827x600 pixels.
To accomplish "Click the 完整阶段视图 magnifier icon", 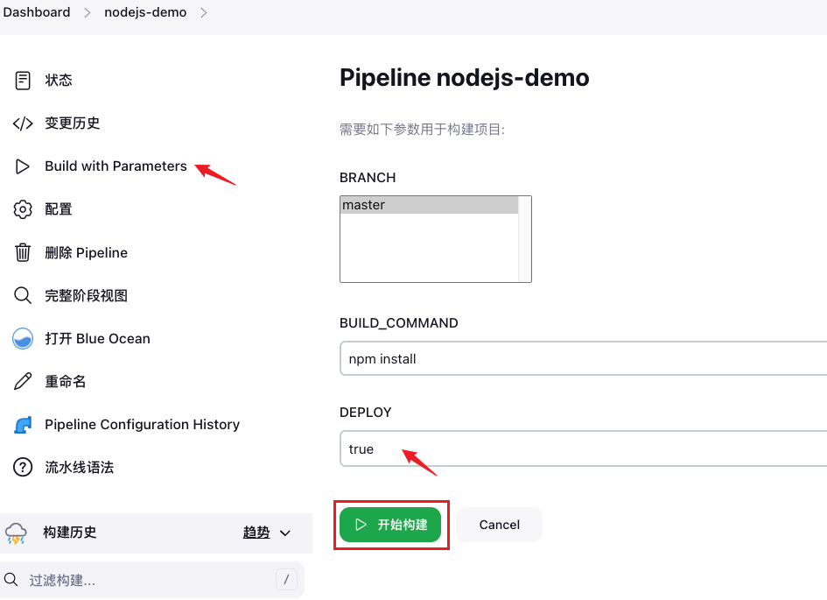I will point(23,296).
